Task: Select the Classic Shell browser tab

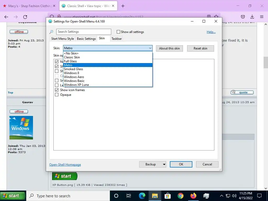Action: [88, 6]
